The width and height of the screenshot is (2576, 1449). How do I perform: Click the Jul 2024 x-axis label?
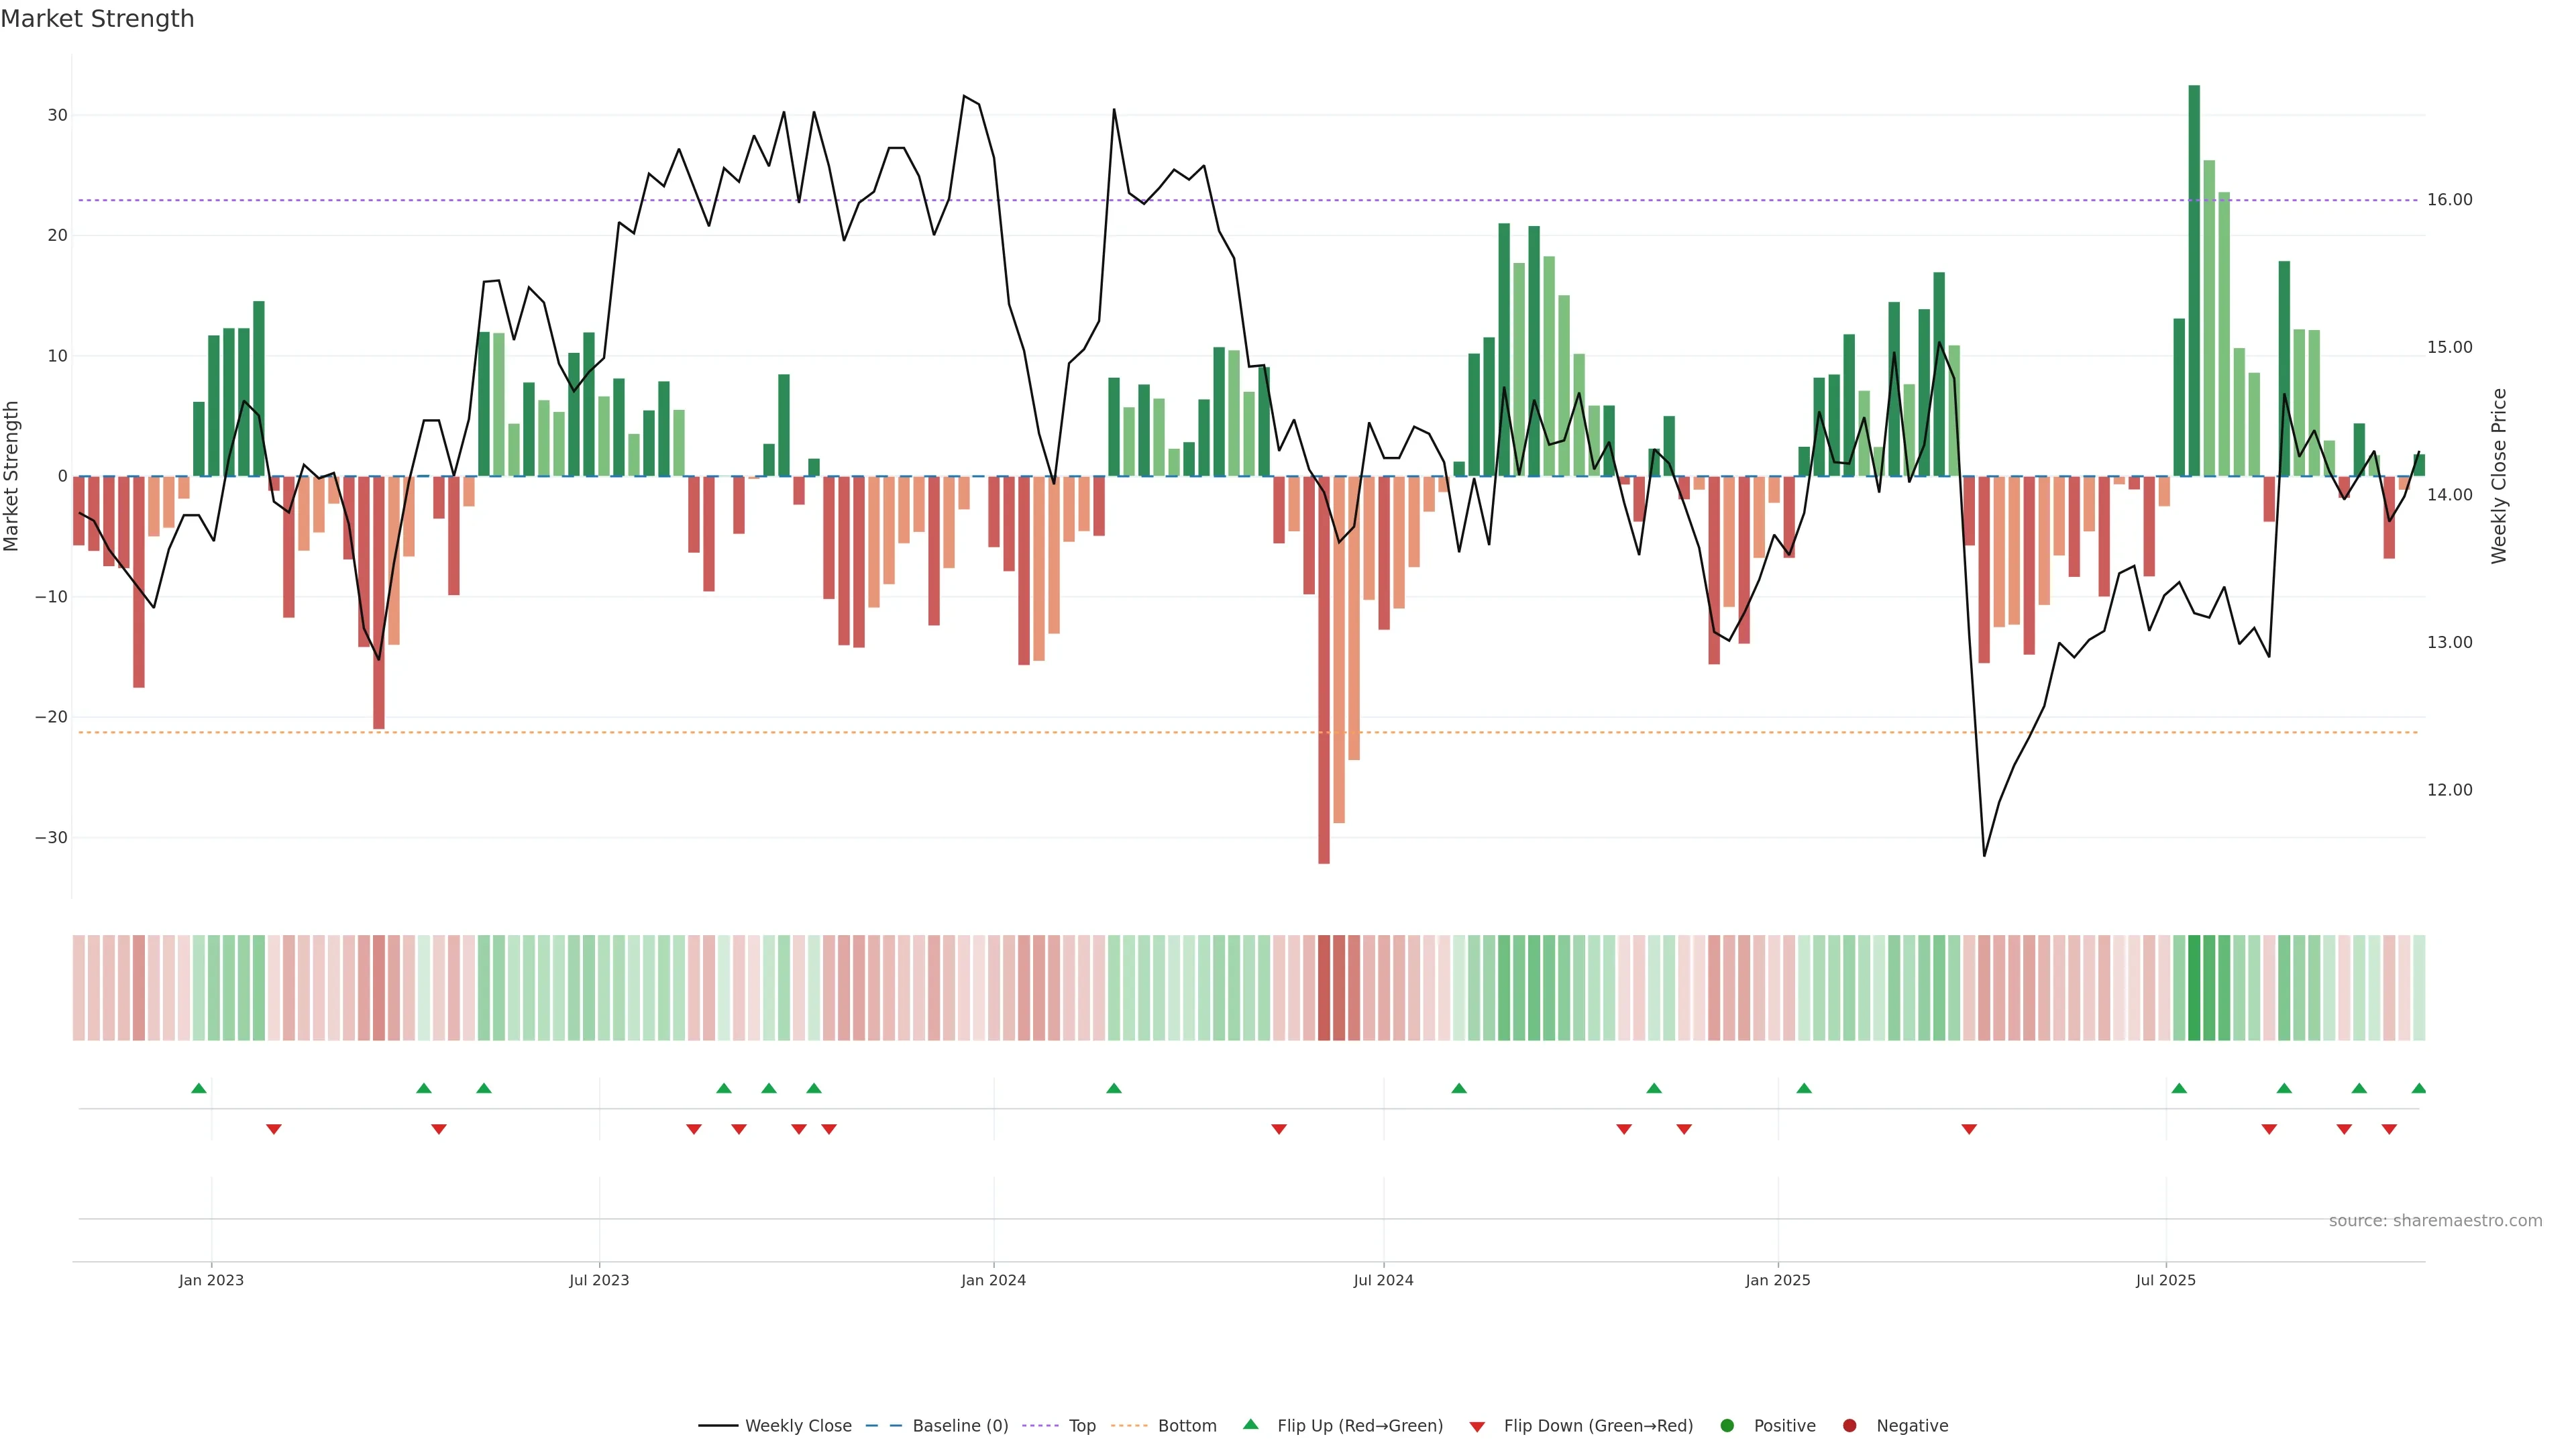(1383, 1280)
